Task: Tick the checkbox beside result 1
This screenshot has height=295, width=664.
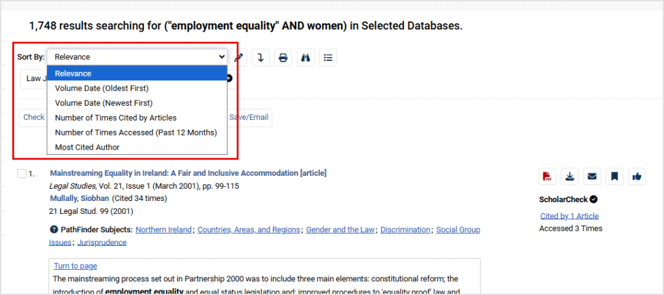Action: click(22, 174)
